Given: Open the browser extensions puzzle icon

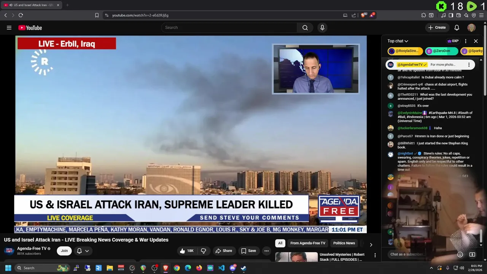Looking at the screenshot, I should 423,15.
